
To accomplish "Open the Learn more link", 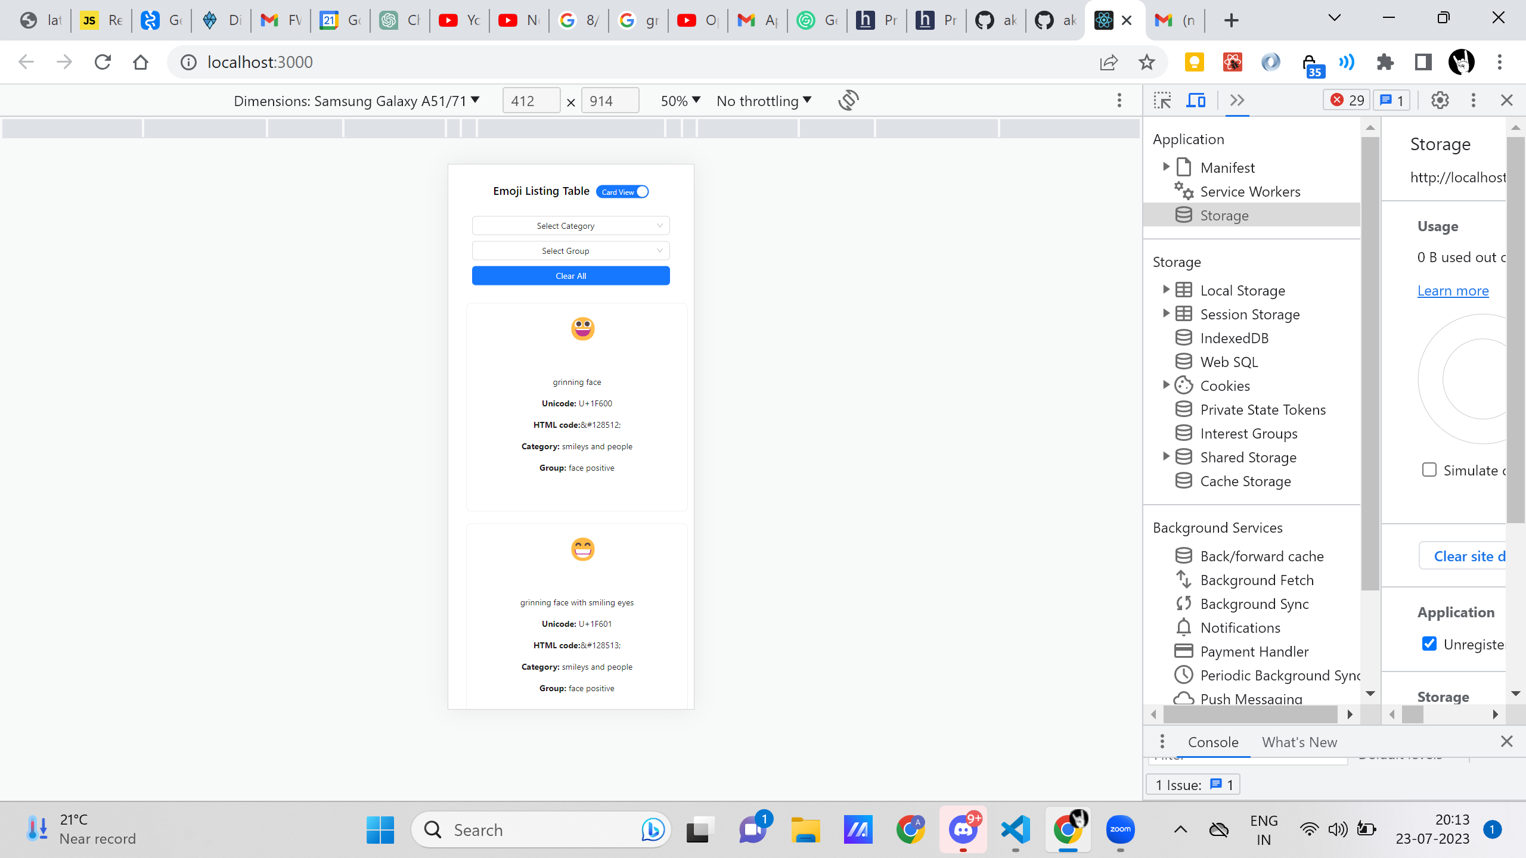I will point(1453,291).
